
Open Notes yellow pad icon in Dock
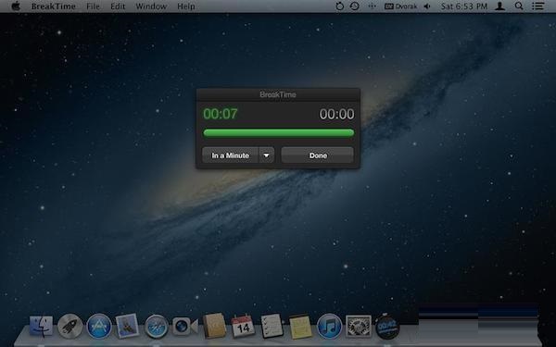(300, 327)
